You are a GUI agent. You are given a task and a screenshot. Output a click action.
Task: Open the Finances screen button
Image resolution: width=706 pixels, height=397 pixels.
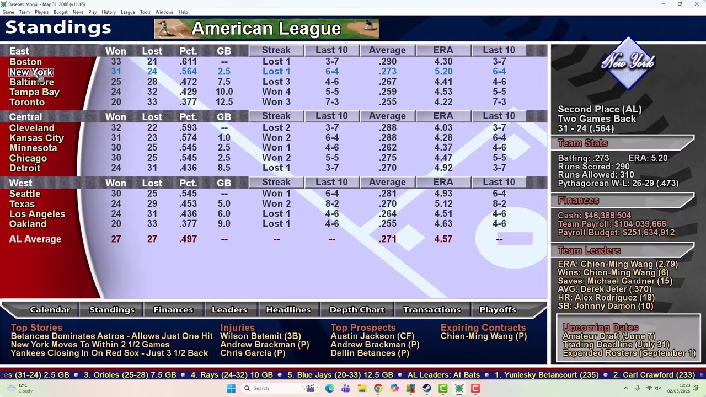point(173,309)
